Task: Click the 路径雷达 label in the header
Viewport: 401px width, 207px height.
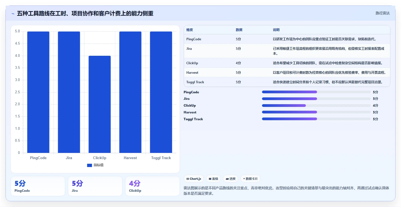Action: coord(382,13)
